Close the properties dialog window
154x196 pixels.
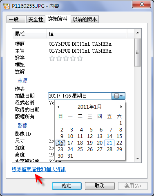pyautogui.click(x=142, y=4)
